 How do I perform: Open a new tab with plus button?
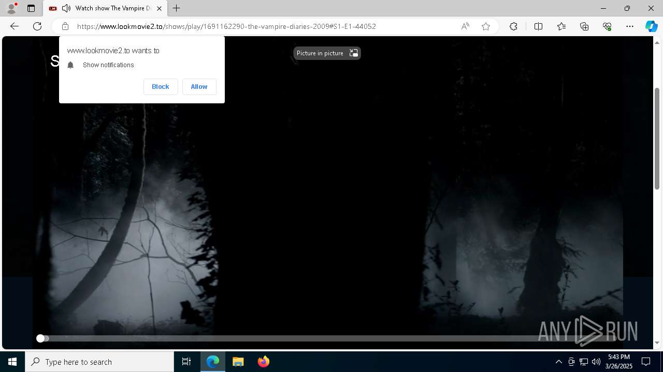[177, 8]
